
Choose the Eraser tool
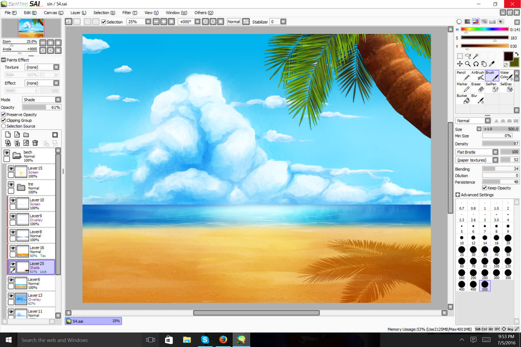[x=477, y=87]
